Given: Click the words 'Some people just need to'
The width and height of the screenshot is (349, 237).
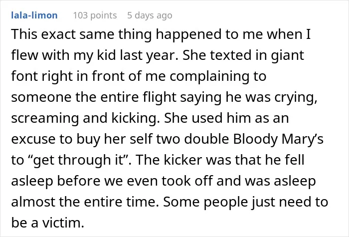Looking at the screenshot, I should coord(245,202).
